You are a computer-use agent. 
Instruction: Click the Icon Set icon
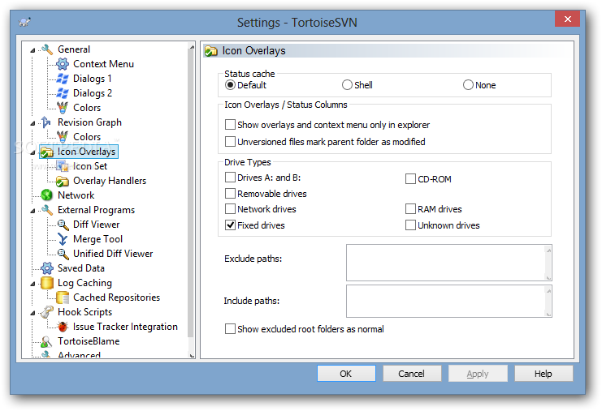(63, 166)
